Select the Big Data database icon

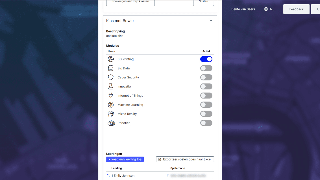(111, 68)
